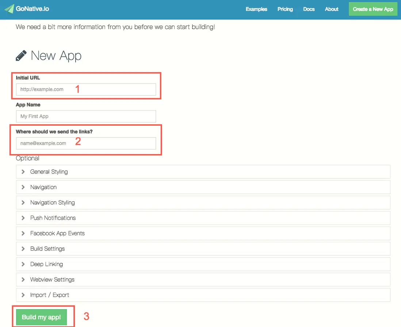Expand the Webview Settings section
401x327 pixels.
point(203,280)
